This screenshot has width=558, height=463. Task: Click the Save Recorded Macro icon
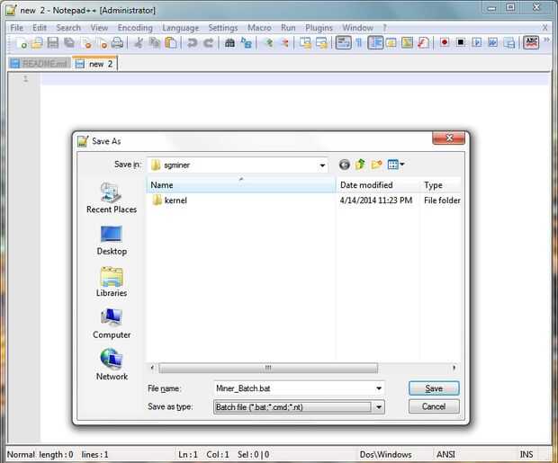click(x=509, y=43)
